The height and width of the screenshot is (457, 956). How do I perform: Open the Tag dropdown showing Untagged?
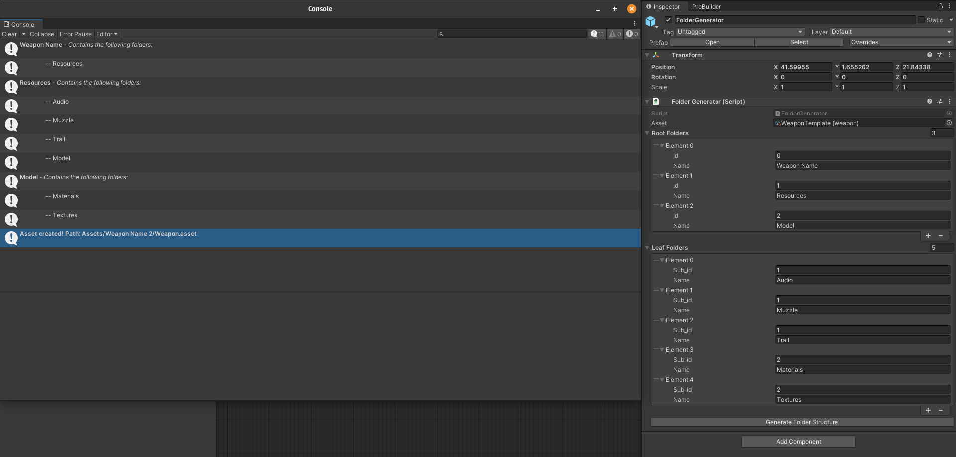[740, 32]
